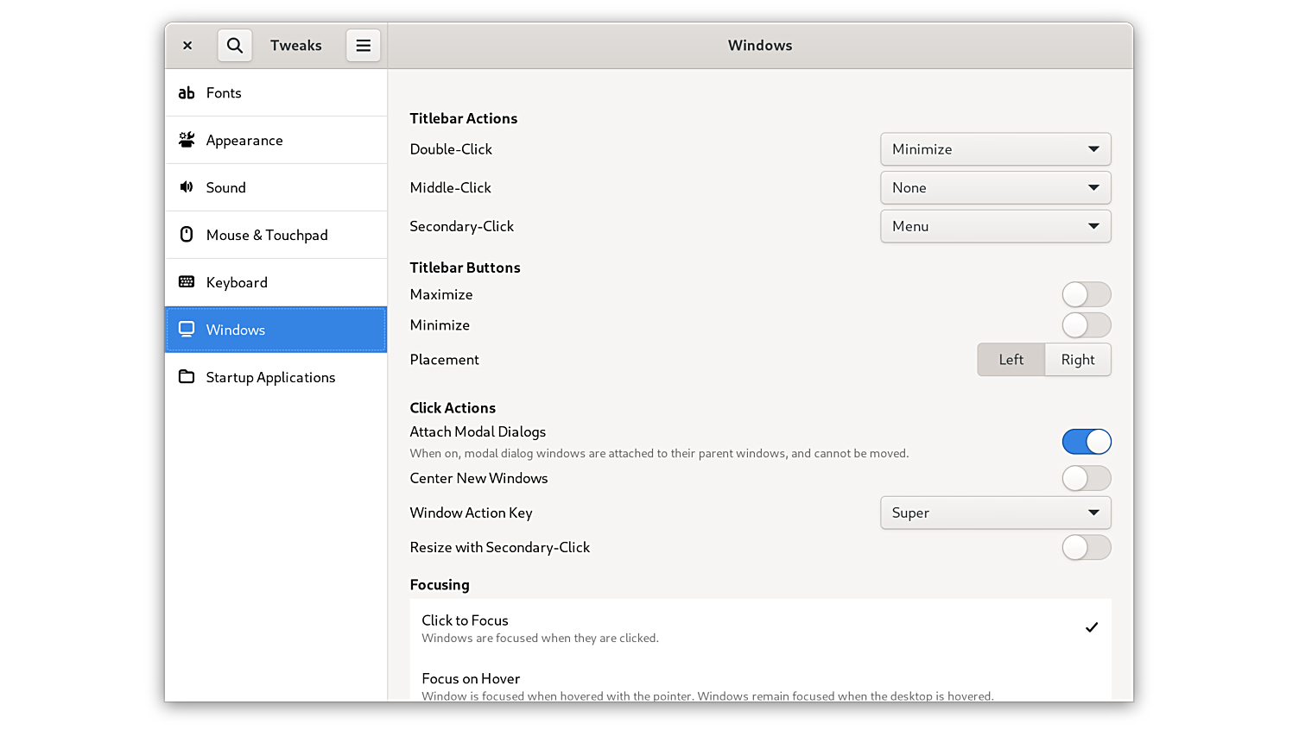Click the Fonts 'ab' sidebar icon
The height and width of the screenshot is (730, 1299).
(x=187, y=93)
